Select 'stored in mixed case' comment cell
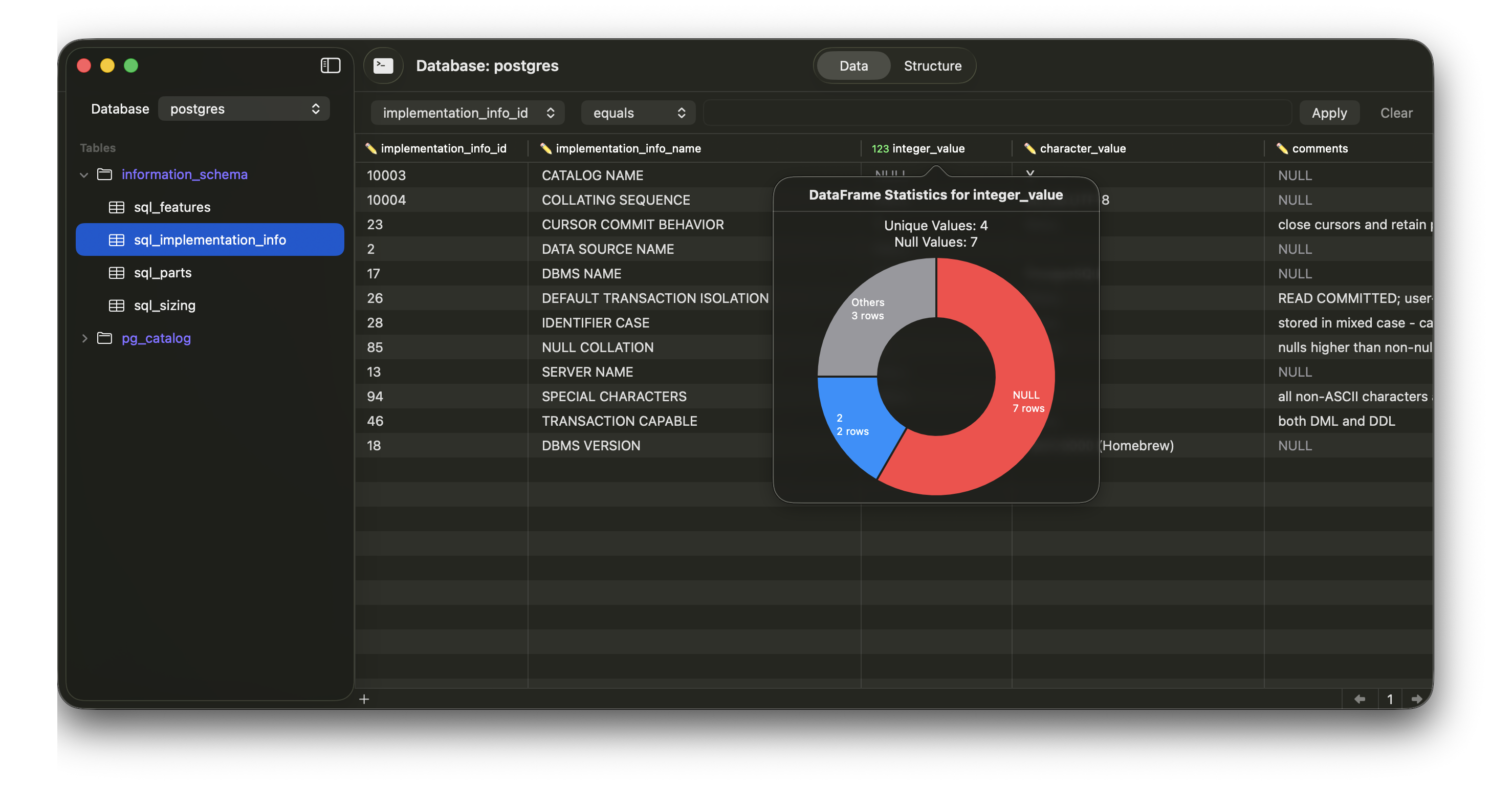 tap(1349, 323)
